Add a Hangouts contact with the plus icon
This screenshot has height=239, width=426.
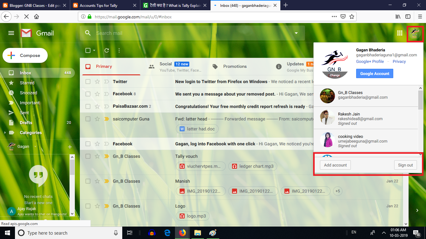tap(70, 147)
